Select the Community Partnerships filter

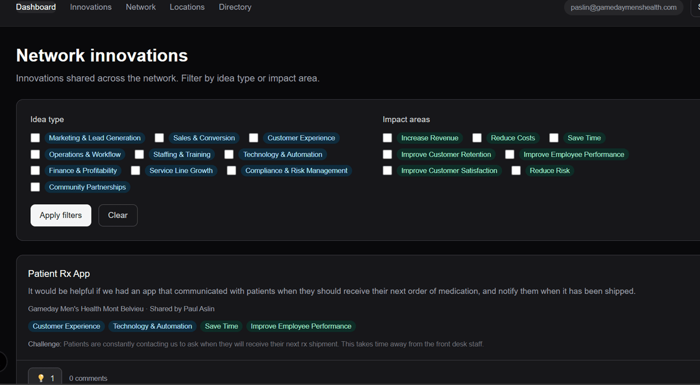[35, 187]
